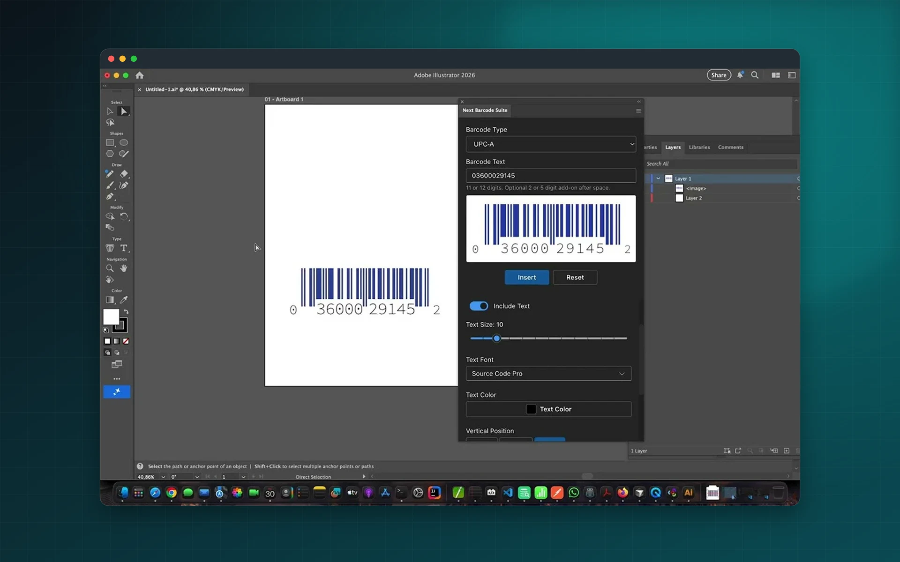Click the white Fill color swatch
900x562 pixels.
[111, 317]
